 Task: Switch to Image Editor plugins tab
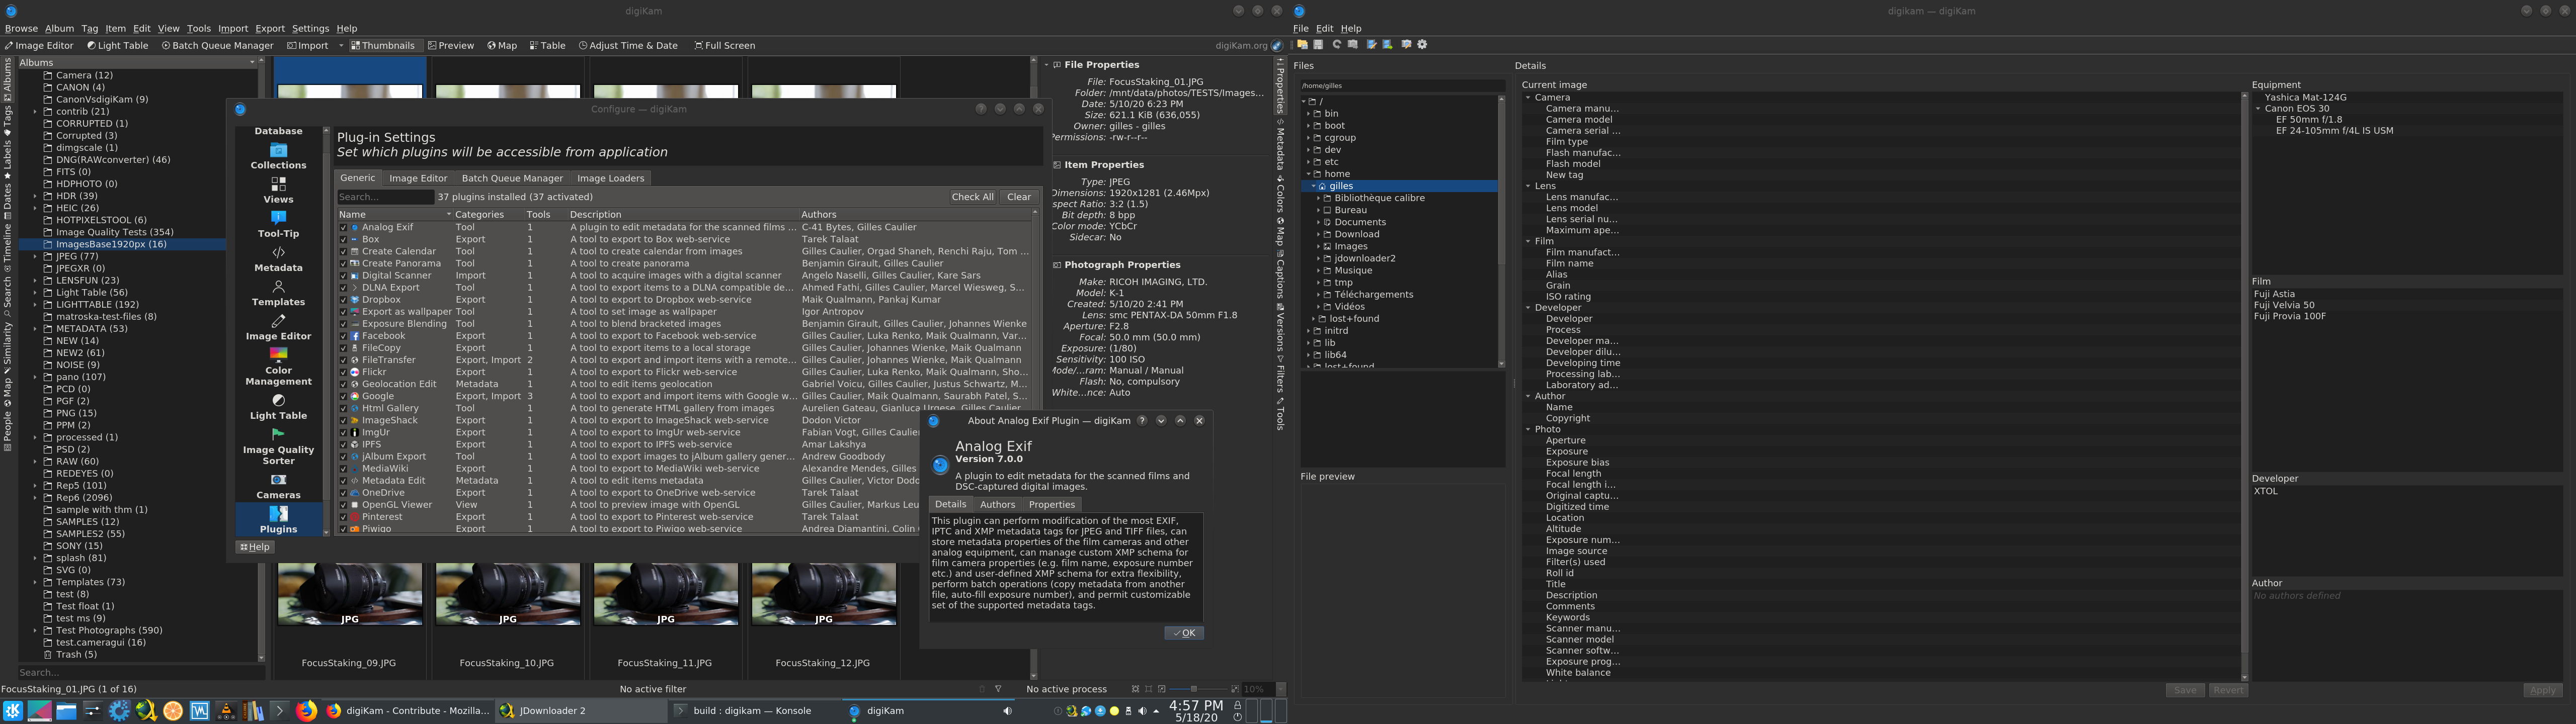click(418, 178)
